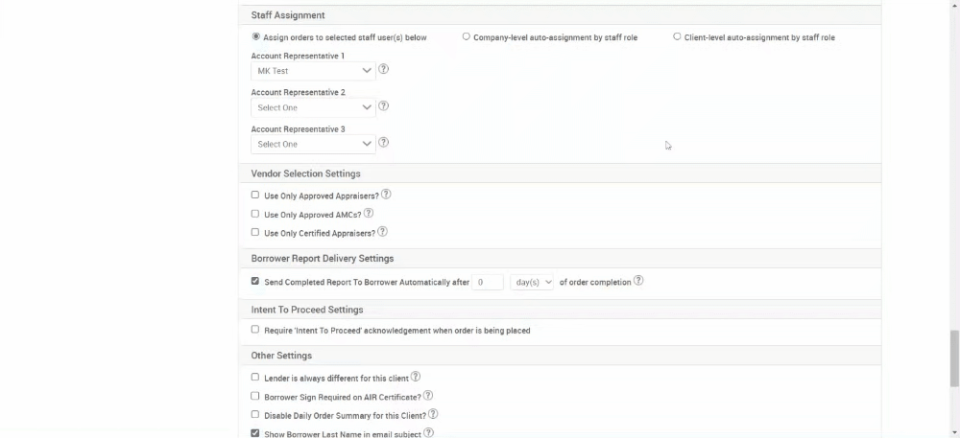Click the Account Representative 2 label
Image resolution: width=960 pixels, height=438 pixels.
point(299,92)
